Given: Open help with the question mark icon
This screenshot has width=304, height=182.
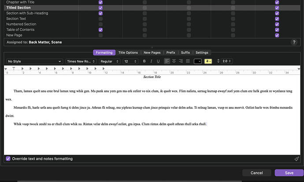Looking at the screenshot, I should tap(294, 42).
